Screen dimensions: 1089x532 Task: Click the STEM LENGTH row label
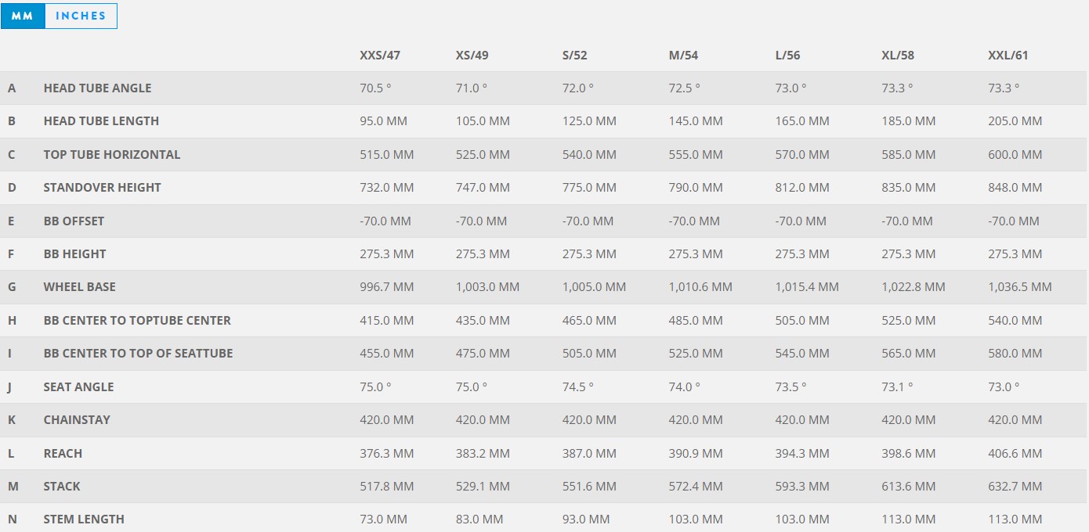coord(84,519)
